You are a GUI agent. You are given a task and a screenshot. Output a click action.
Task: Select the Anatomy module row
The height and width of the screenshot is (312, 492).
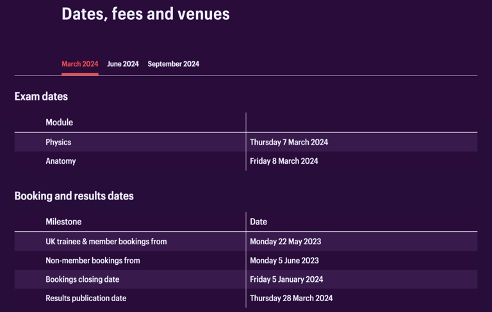click(x=60, y=161)
